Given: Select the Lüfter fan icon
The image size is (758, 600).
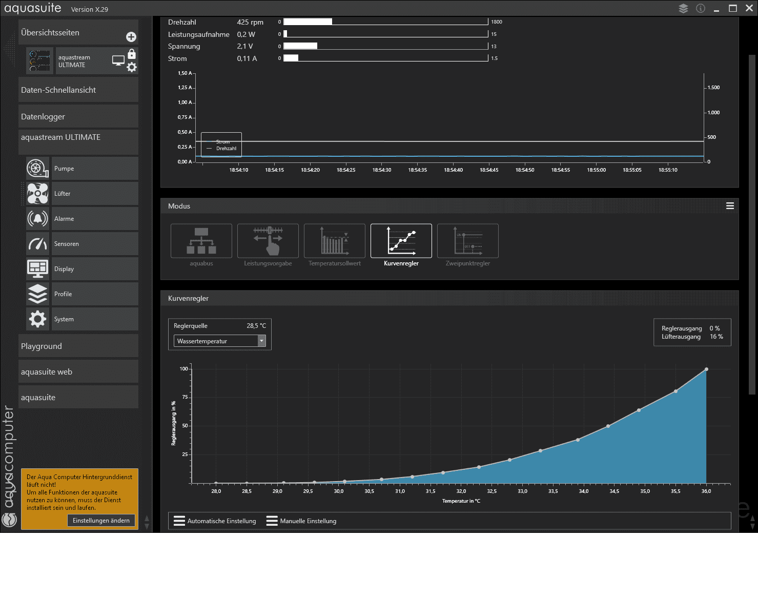Looking at the screenshot, I should pos(37,193).
